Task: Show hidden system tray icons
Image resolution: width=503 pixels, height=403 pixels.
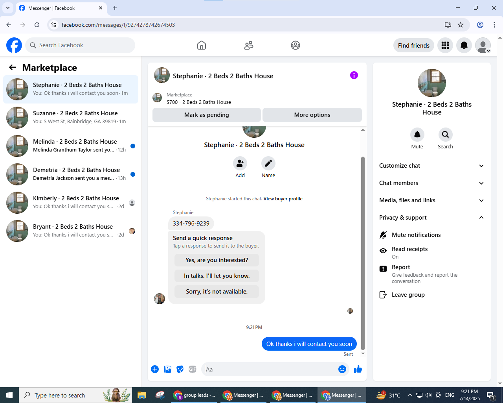Action: coord(409,395)
